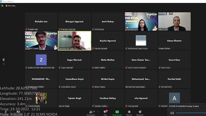Click EPSON PJ Display Audio device label
The height and width of the screenshot is (116, 206).
(184, 106)
